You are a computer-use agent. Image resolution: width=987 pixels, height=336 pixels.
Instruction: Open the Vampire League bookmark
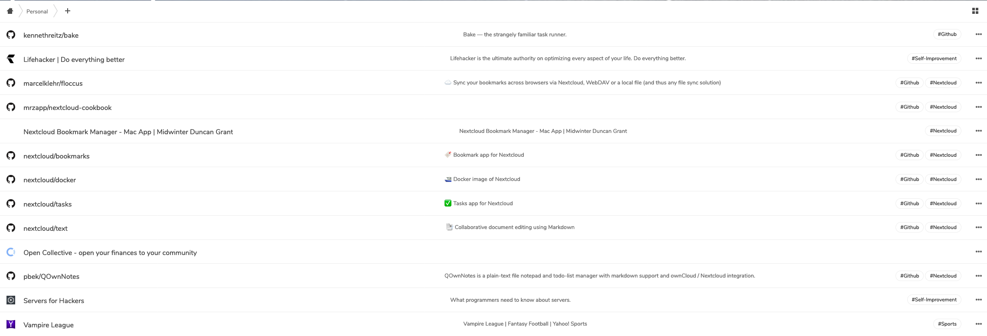click(x=49, y=325)
